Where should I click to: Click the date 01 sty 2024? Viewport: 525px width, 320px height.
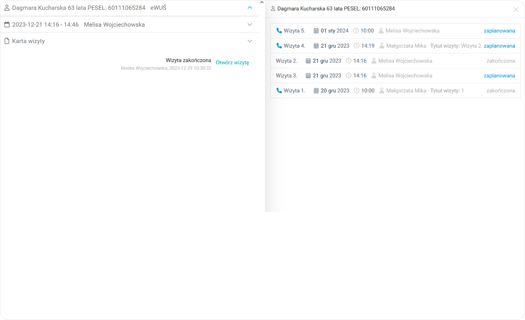point(335,31)
